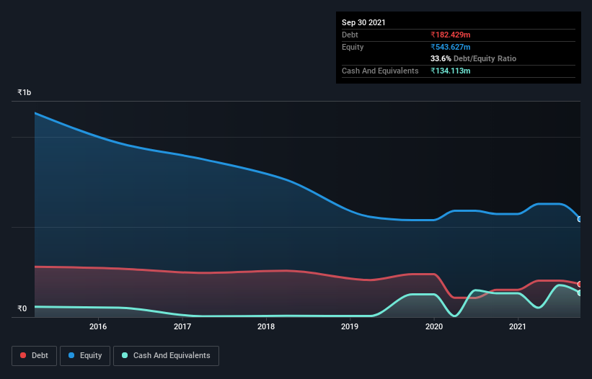Click Cash And Equivalents label in tooltip
This screenshot has height=379, width=592.
click(x=380, y=71)
